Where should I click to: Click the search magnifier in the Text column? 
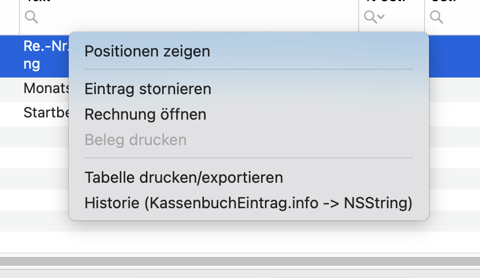[32, 18]
